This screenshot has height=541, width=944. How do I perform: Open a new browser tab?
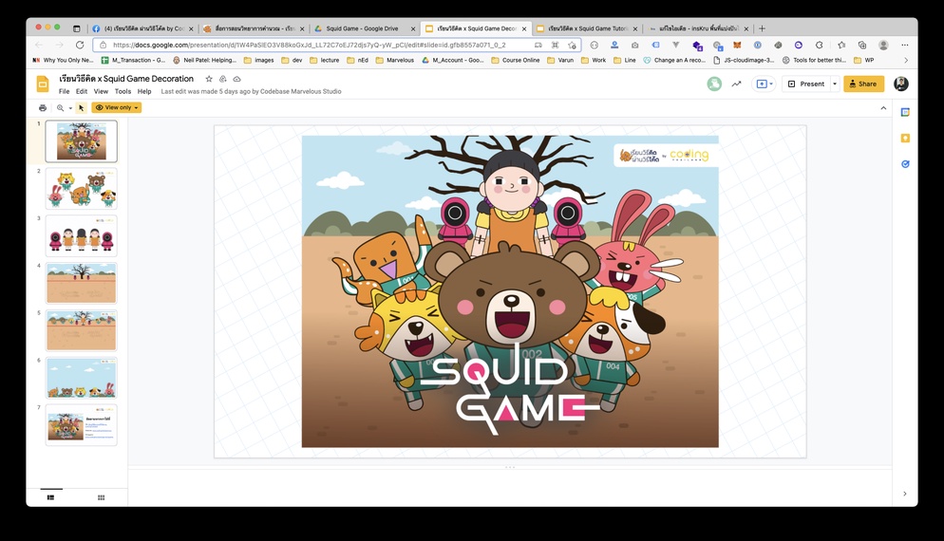[x=763, y=28]
